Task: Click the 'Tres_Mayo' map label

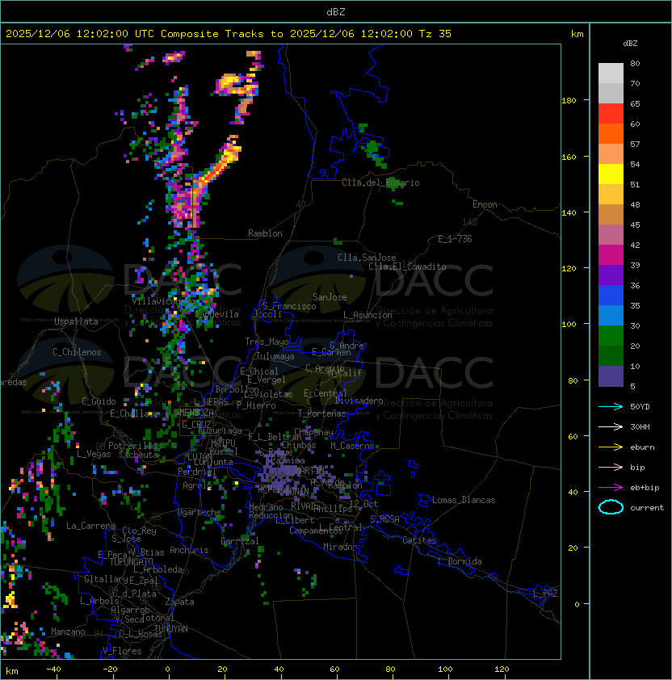Action: coord(267,342)
